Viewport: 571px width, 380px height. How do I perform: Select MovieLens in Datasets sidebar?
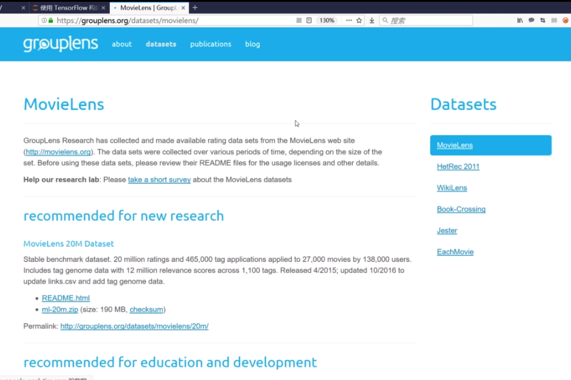(491, 145)
